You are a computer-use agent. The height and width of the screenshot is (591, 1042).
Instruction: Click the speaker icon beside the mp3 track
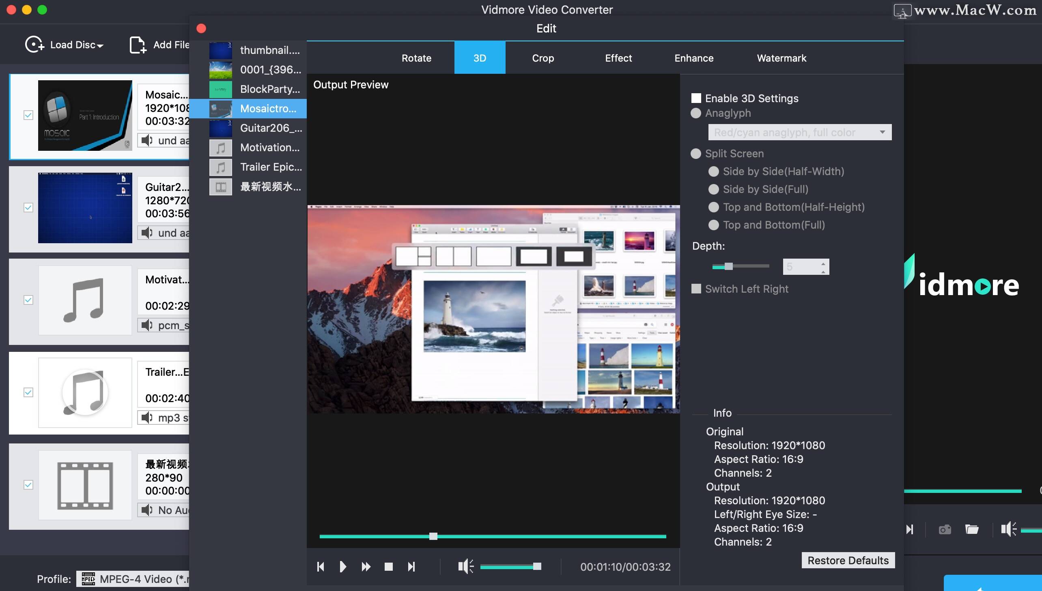coord(146,418)
